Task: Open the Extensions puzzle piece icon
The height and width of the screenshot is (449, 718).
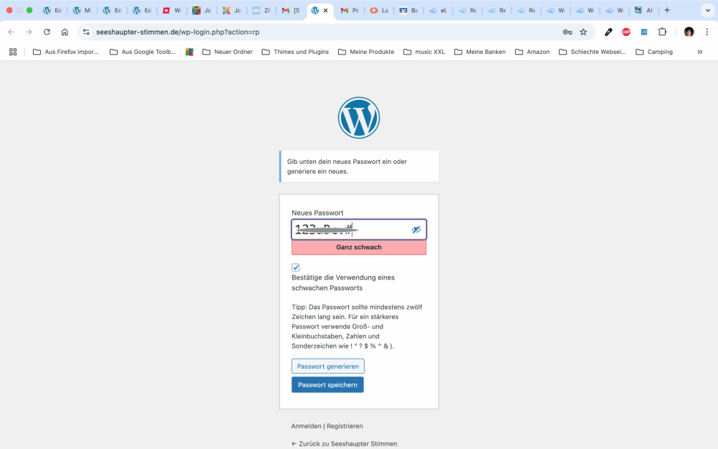Action: (x=662, y=32)
